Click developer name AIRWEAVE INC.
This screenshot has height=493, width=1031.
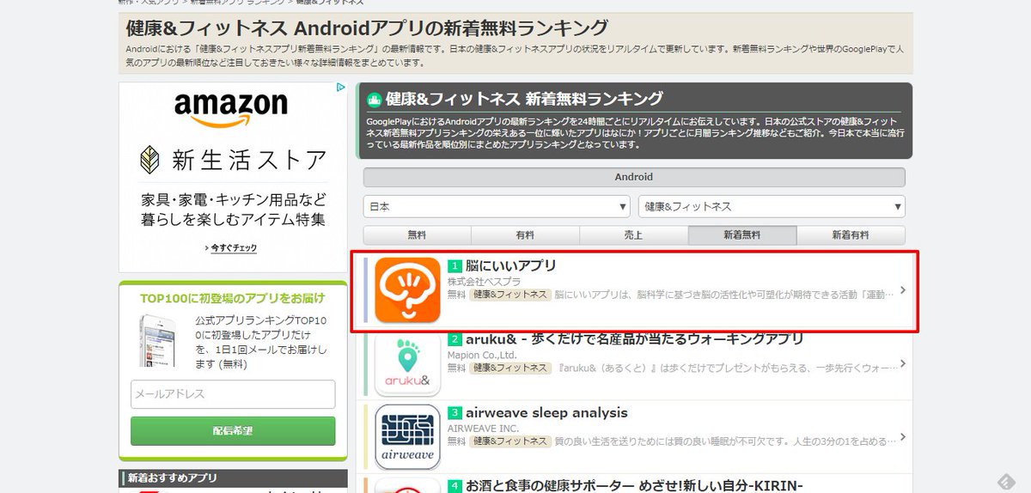tap(483, 429)
